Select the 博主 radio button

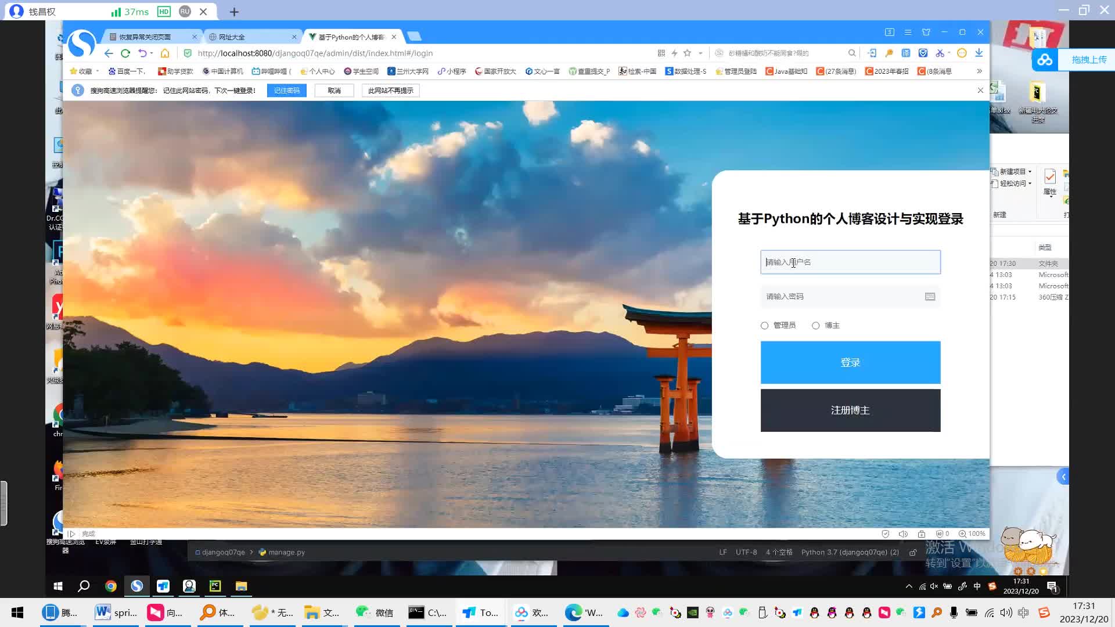coord(816,326)
